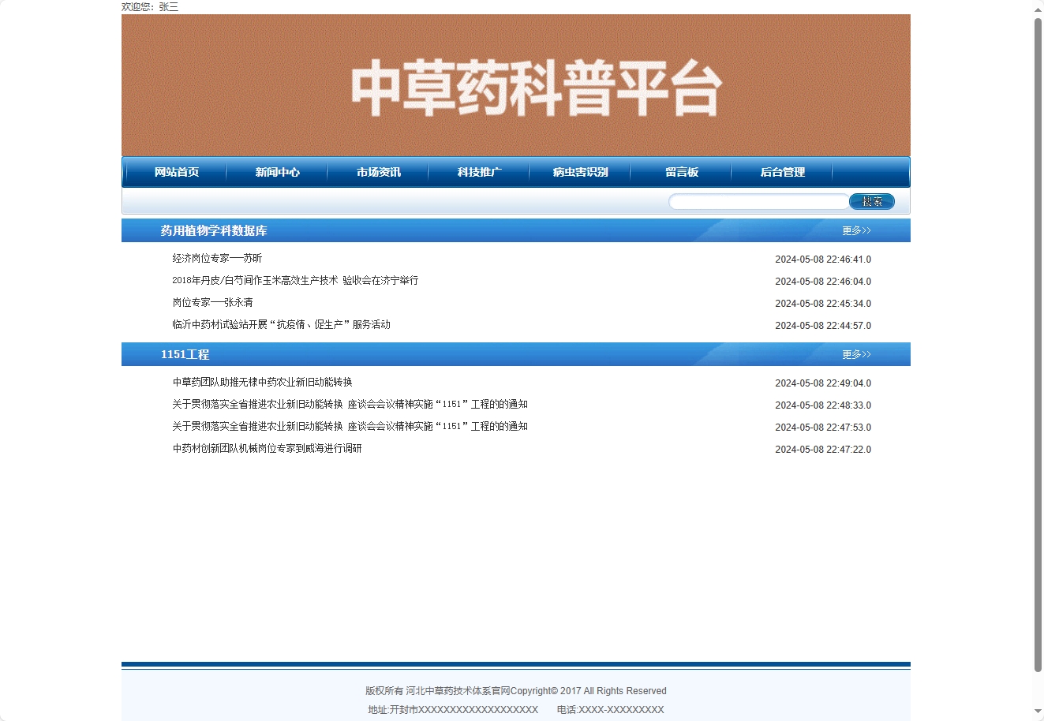Open the 临沂中药材试验站抗疫情服务活动 article
This screenshot has width=1044, height=721.
coord(281,324)
